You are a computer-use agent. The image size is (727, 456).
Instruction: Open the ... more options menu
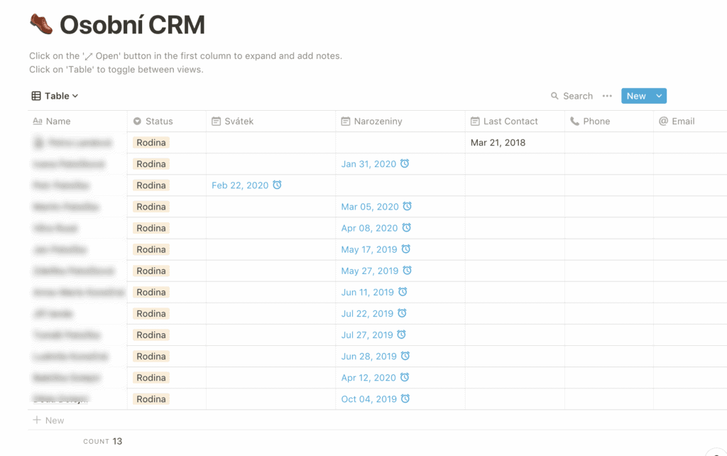608,95
